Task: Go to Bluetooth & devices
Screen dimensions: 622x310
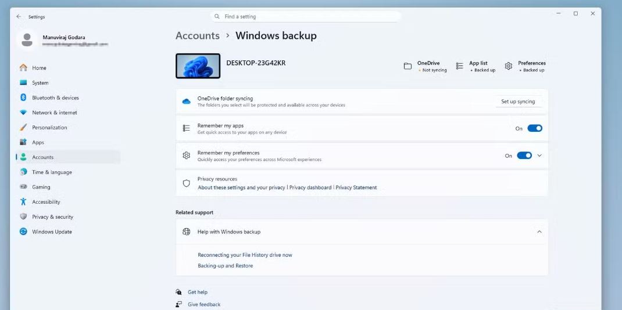Action: pyautogui.click(x=68, y=98)
